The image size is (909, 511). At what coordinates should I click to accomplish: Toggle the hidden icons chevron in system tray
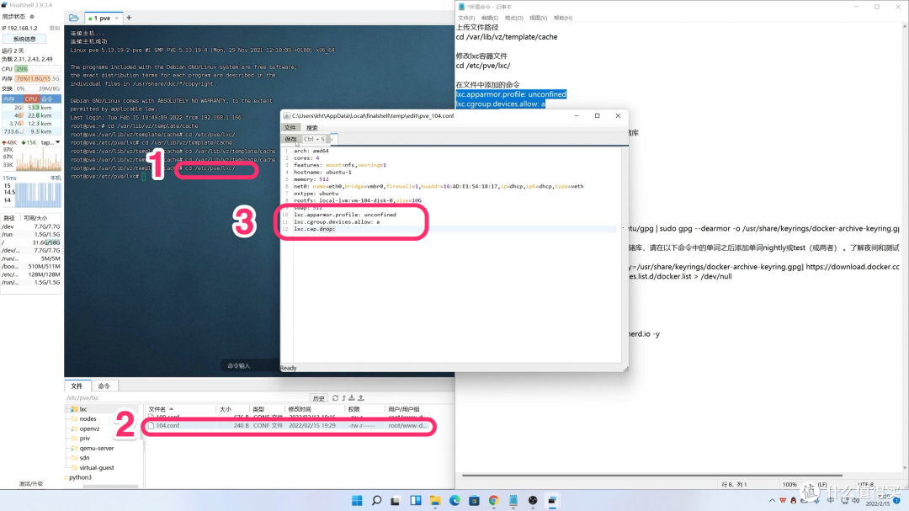click(x=772, y=500)
